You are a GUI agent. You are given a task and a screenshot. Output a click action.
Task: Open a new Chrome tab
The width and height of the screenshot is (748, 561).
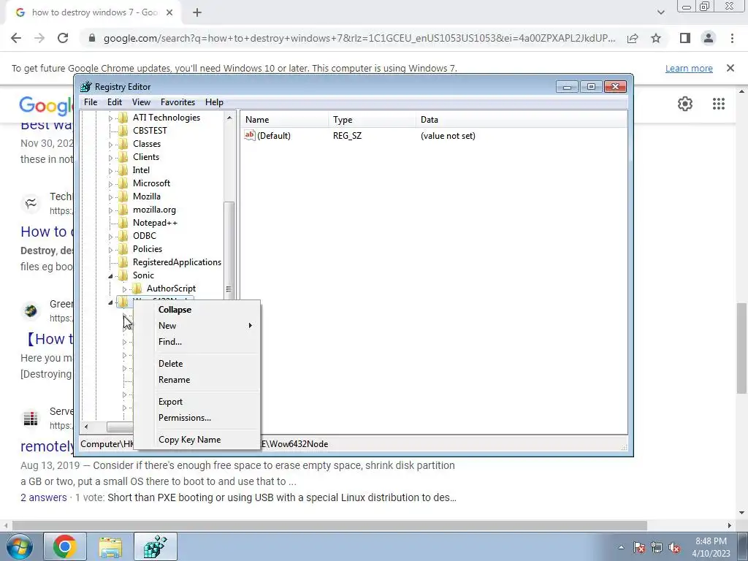(x=197, y=13)
